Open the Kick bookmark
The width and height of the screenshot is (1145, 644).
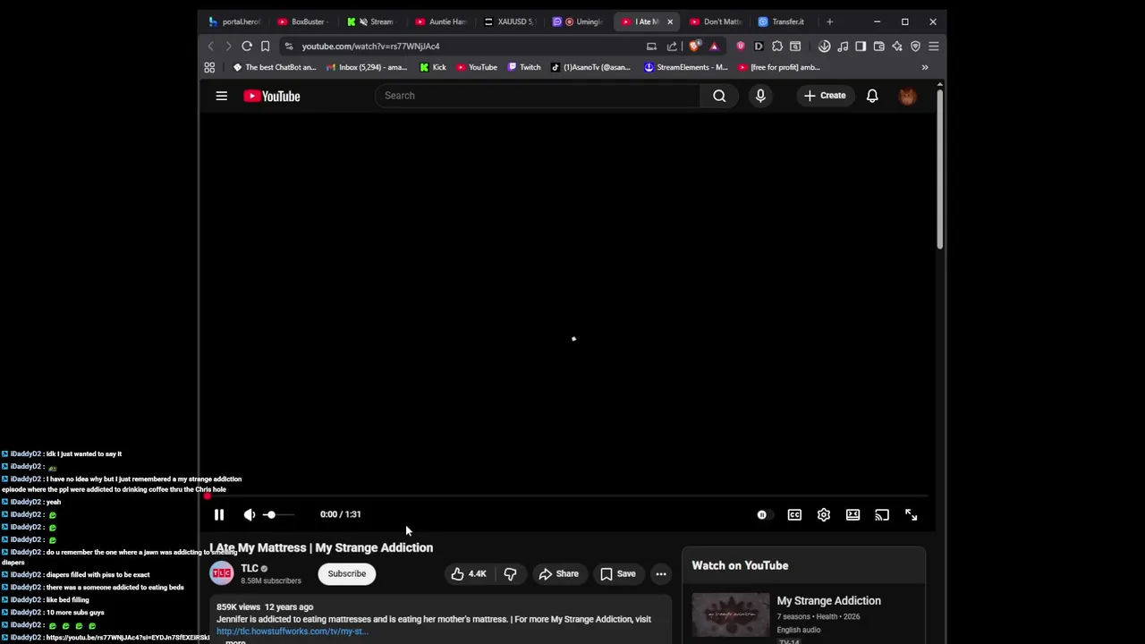[433, 67]
